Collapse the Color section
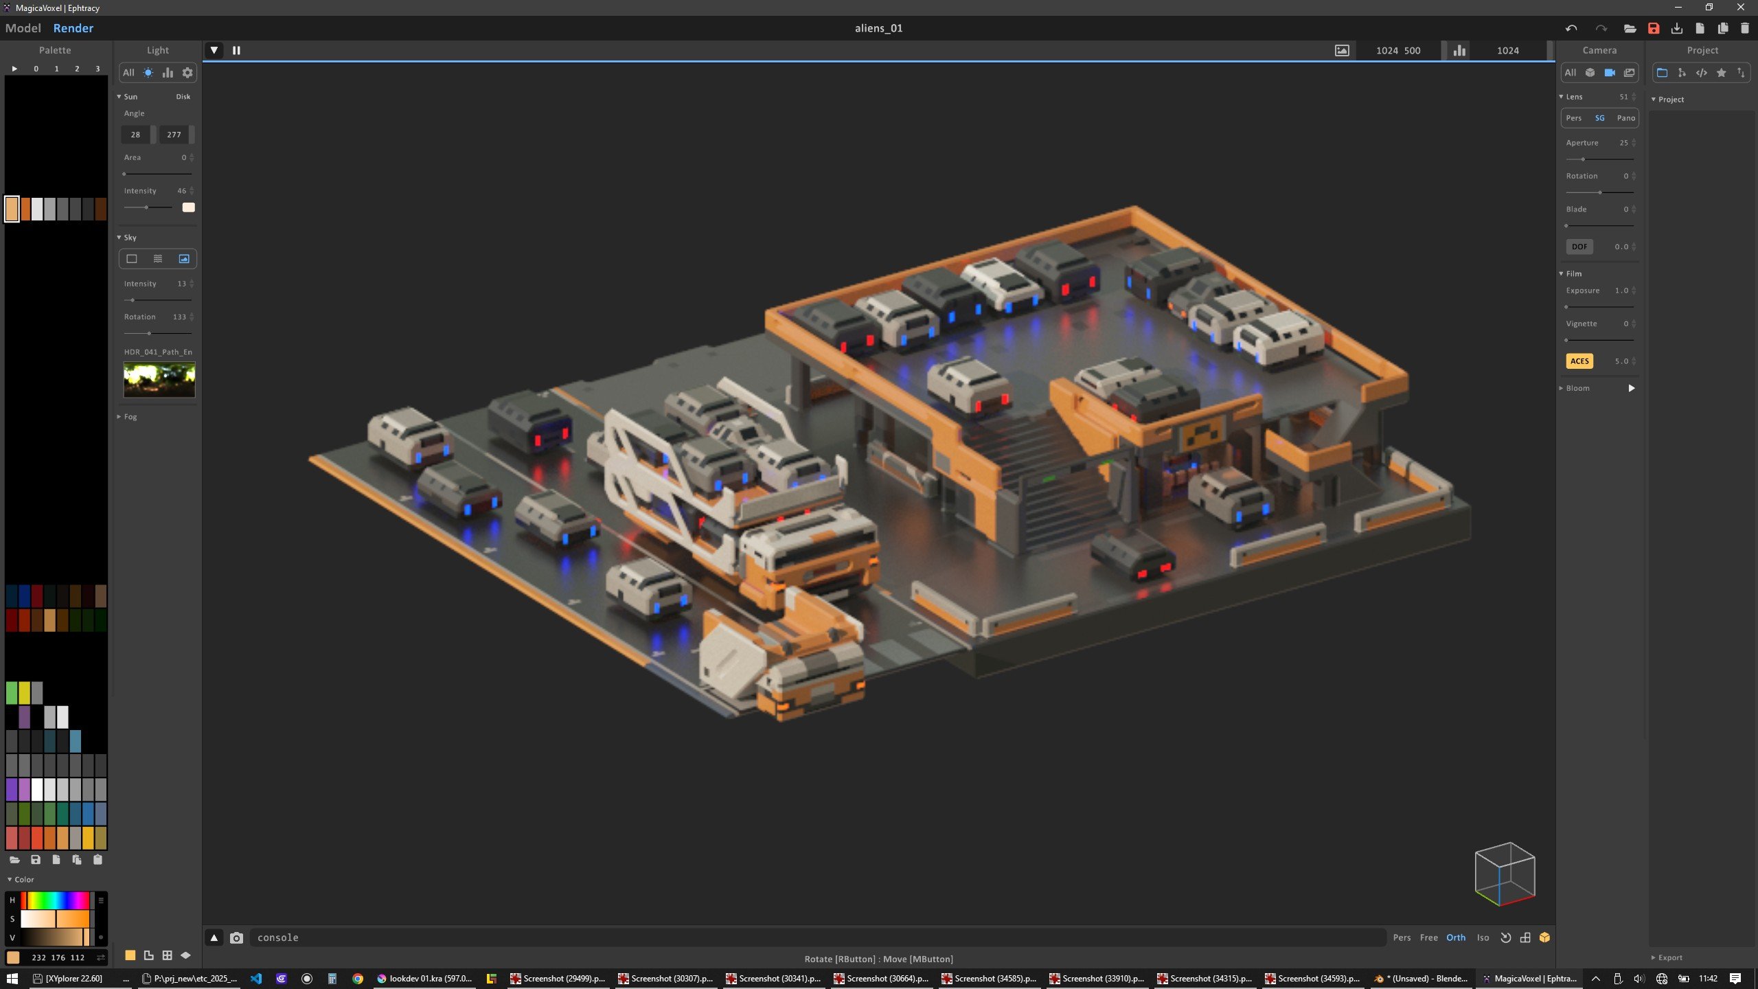The width and height of the screenshot is (1758, 989). point(21,880)
